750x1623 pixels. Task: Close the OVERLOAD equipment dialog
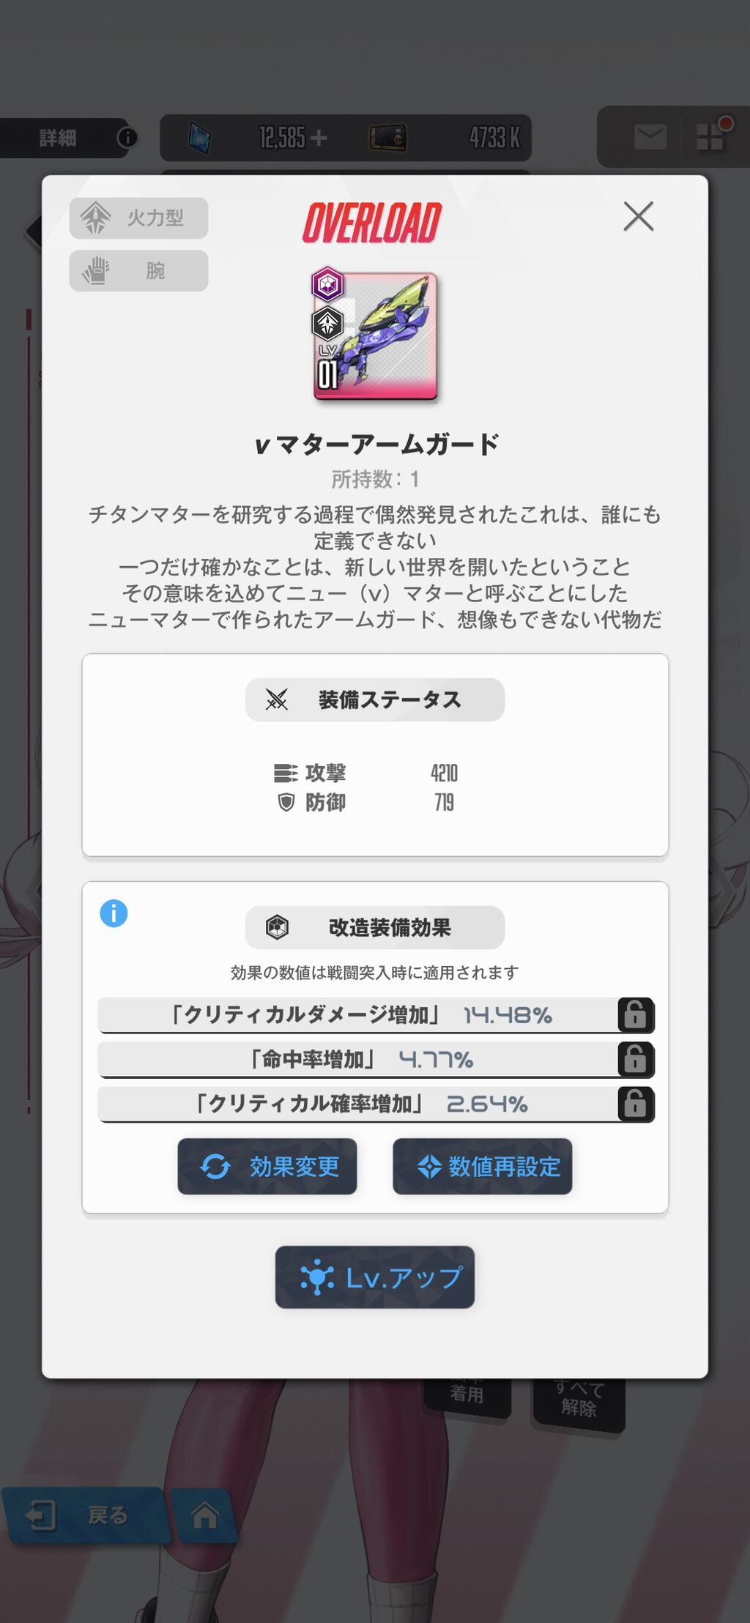[x=638, y=216]
